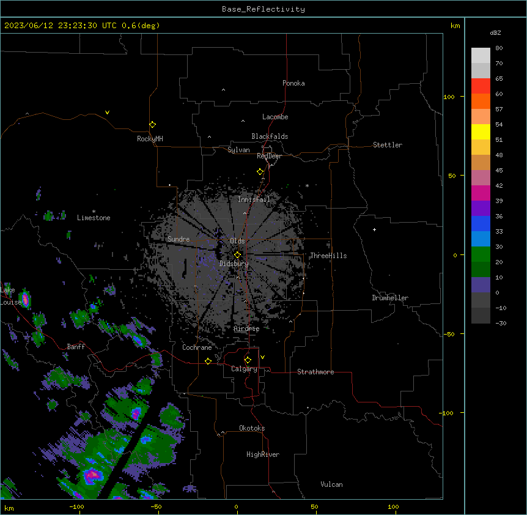Click the HighRiver town label
The height and width of the screenshot is (515, 527).
(263, 454)
